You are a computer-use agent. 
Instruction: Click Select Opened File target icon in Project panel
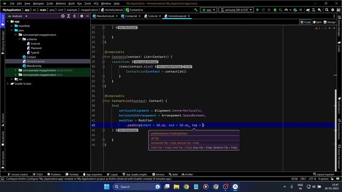pyautogui.click(x=63, y=16)
